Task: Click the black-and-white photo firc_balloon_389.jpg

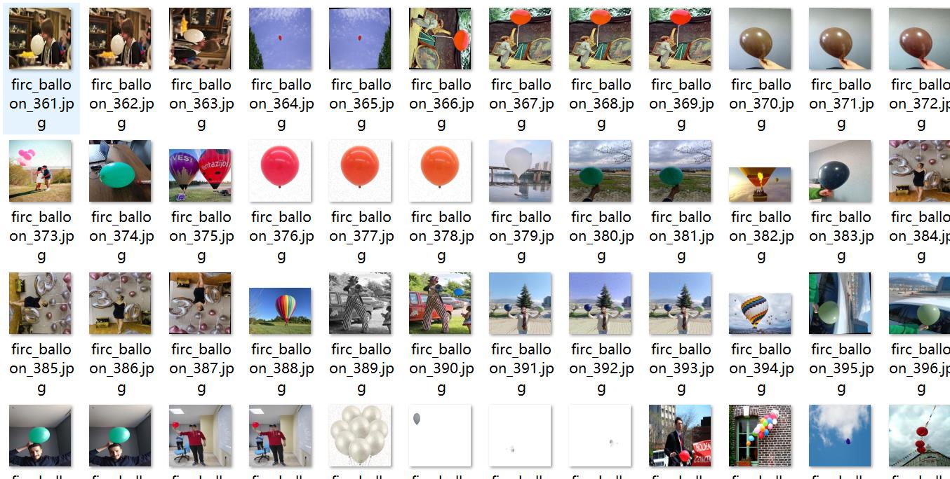Action: pos(360,303)
